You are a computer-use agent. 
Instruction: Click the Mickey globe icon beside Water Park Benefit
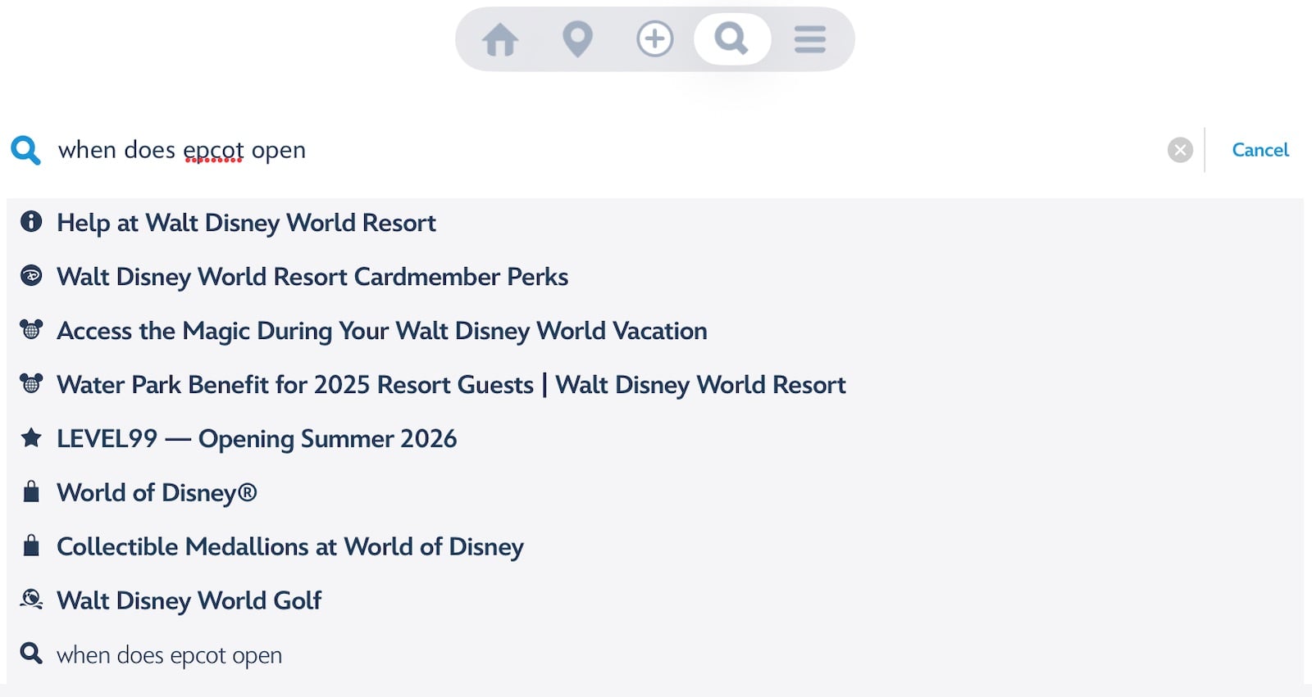pos(31,383)
